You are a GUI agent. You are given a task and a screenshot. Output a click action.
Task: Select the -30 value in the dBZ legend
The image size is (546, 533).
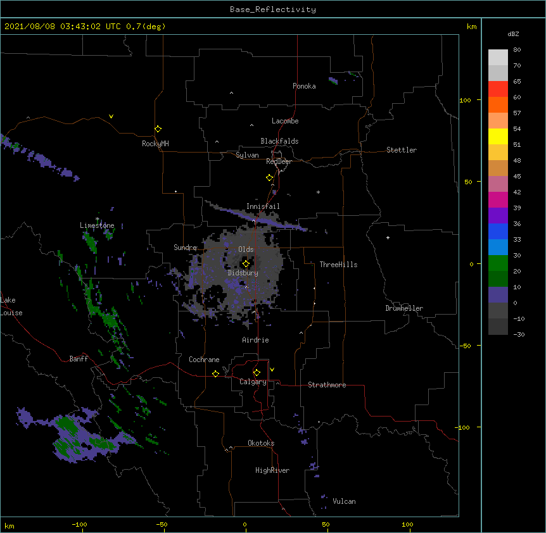coord(519,335)
